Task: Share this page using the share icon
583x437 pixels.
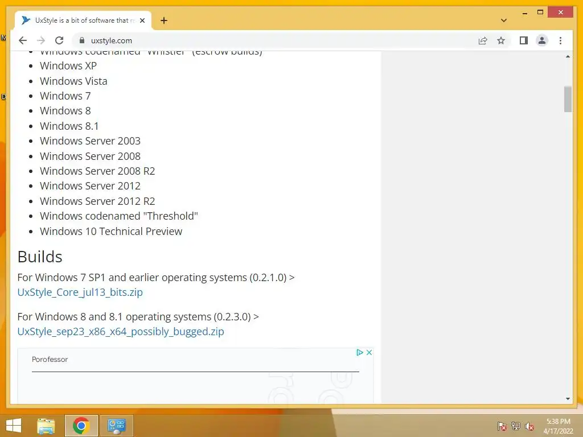Action: coord(483,40)
